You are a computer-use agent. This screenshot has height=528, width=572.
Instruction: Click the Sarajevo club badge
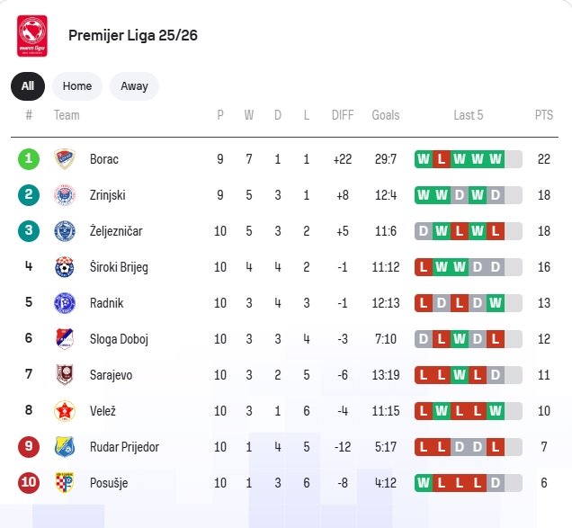point(64,375)
